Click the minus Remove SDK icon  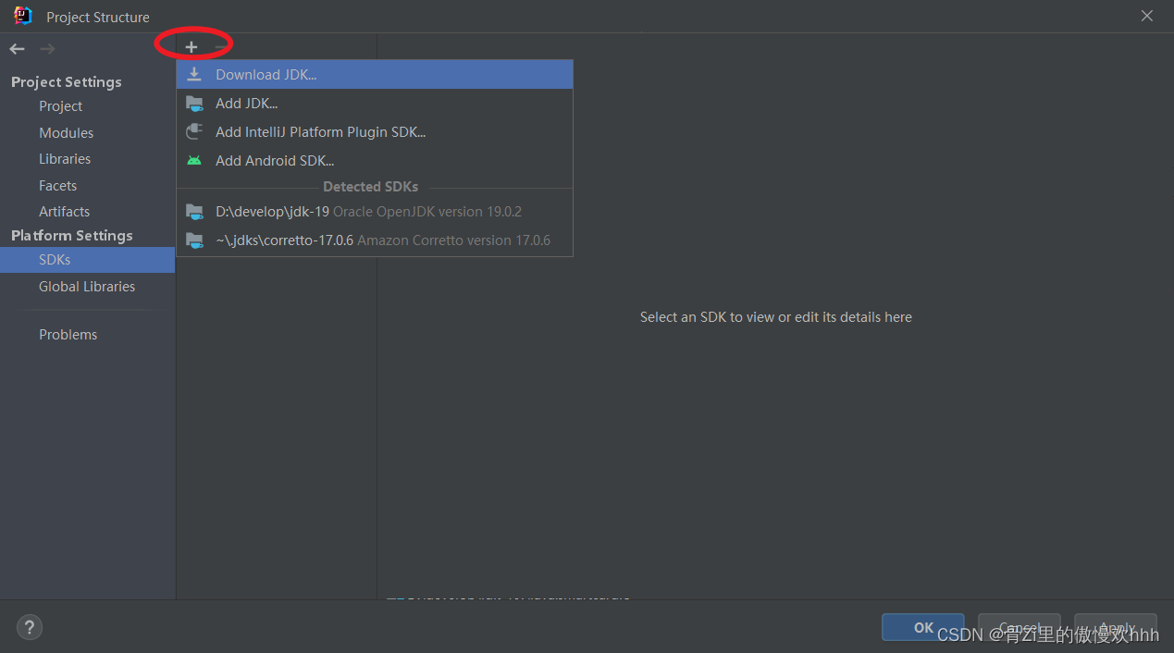pos(220,47)
